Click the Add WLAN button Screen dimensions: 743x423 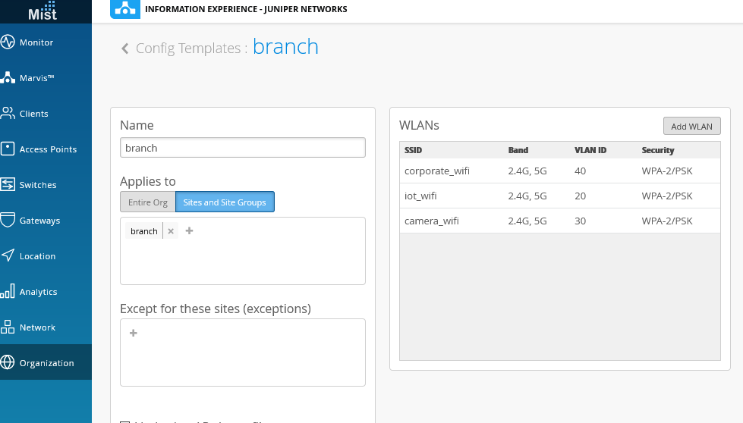[x=691, y=127]
